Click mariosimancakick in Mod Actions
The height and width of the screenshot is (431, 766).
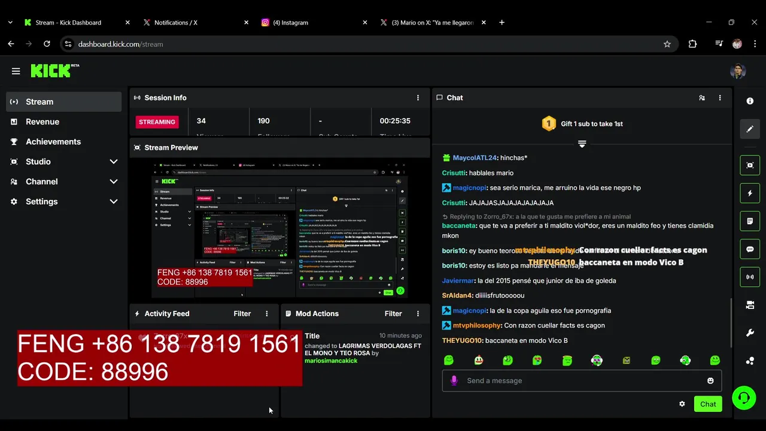point(331,361)
